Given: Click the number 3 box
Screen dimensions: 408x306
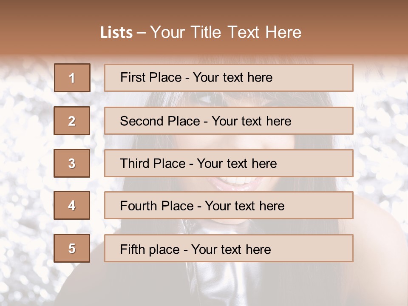Looking at the screenshot, I should [72, 163].
